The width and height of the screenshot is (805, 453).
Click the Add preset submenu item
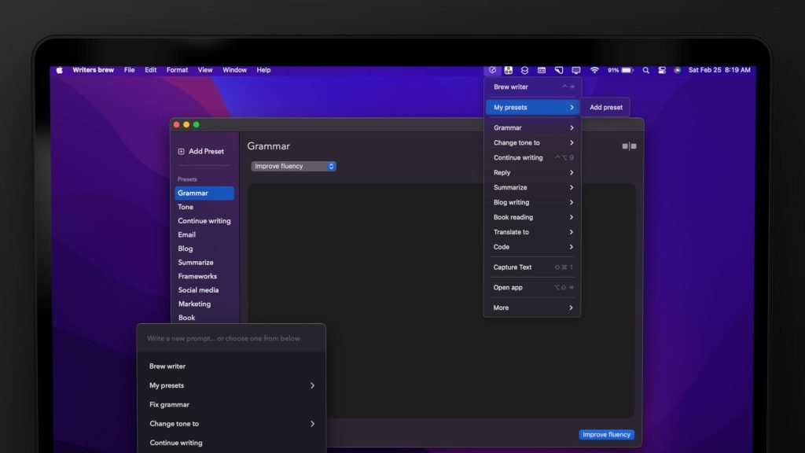(605, 108)
